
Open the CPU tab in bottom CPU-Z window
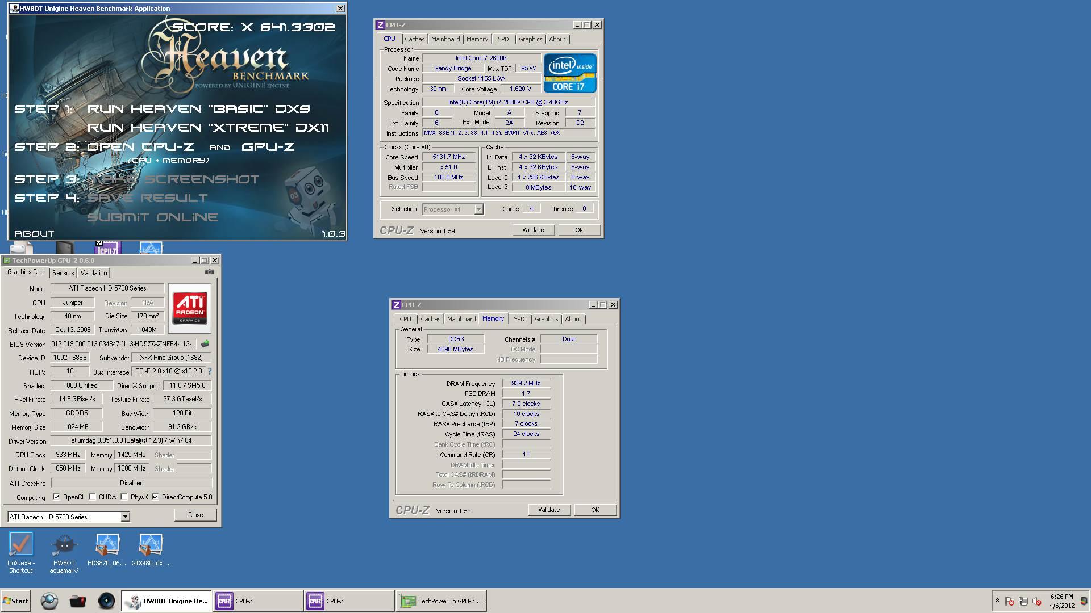point(405,319)
